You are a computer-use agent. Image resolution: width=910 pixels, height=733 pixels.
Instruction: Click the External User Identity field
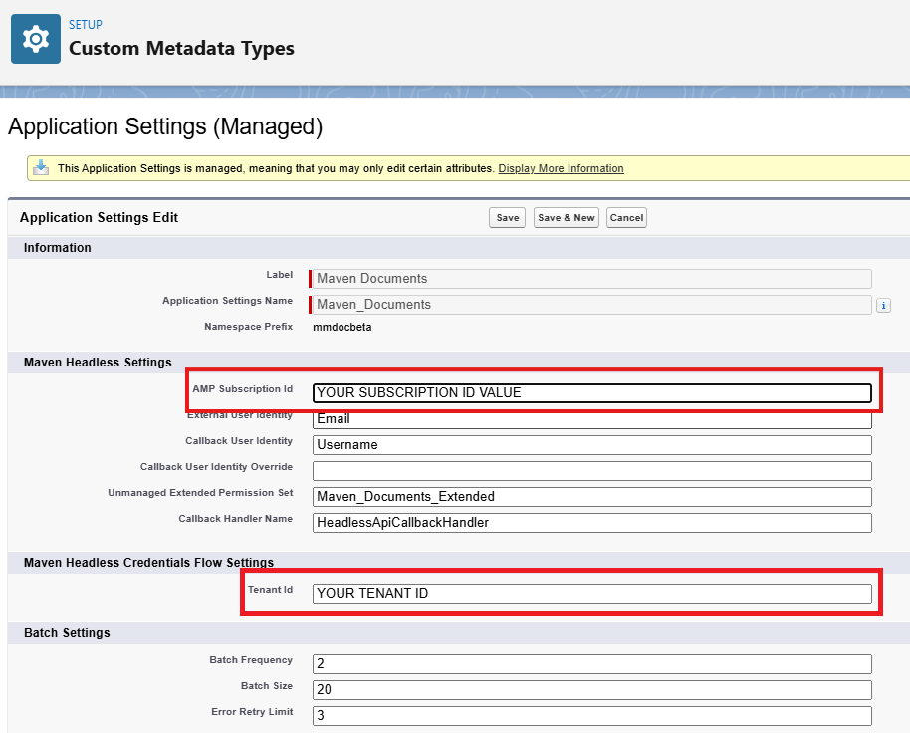click(591, 419)
